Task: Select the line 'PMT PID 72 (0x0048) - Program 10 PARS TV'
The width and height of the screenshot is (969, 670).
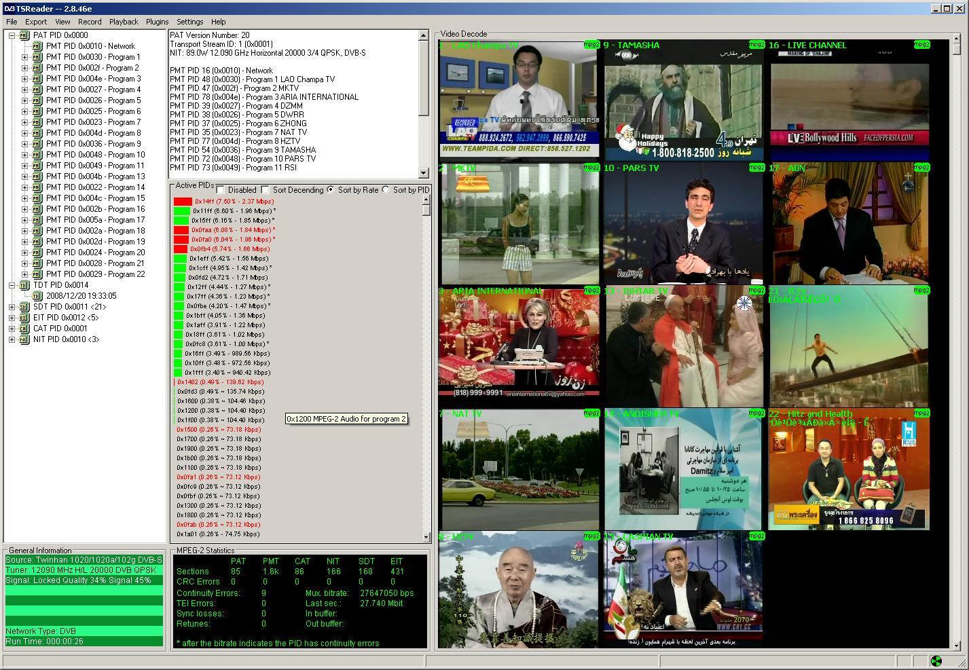Action: [242, 159]
